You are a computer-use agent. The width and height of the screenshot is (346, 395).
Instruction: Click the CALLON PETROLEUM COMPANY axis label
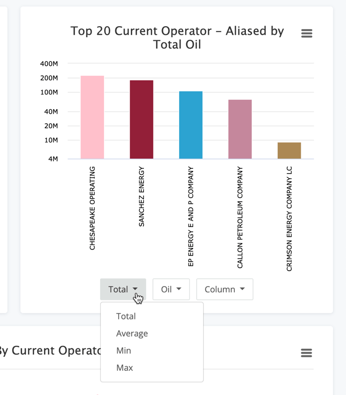click(x=240, y=217)
